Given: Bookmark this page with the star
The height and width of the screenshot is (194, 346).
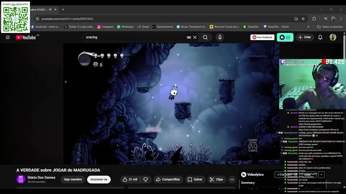Looking at the screenshot, I should coord(303,19).
